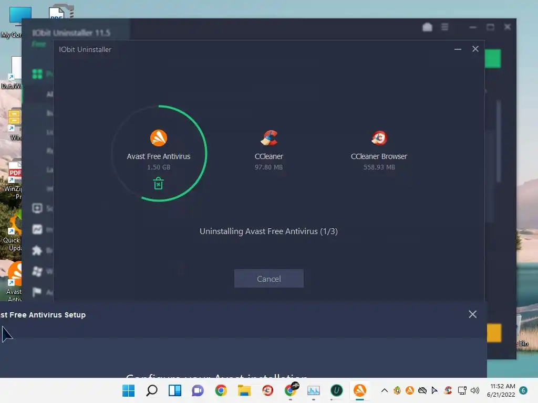Click the yellow button behind the dialog

tap(494, 333)
